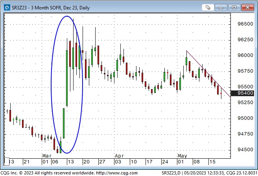Click the http://www.cqg.com link text
Image resolution: width=258 pixels, height=176 pixels.
(117, 173)
